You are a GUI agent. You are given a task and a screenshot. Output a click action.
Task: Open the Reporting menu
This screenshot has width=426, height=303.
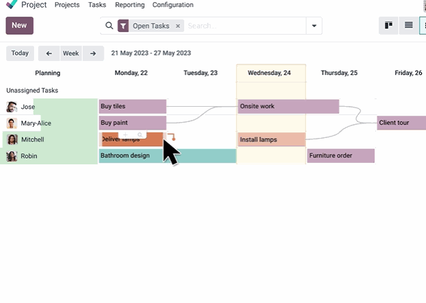coord(129,5)
